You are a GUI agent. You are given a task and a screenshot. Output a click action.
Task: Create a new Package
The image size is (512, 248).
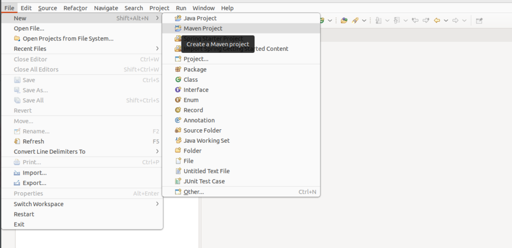pyautogui.click(x=241, y=69)
